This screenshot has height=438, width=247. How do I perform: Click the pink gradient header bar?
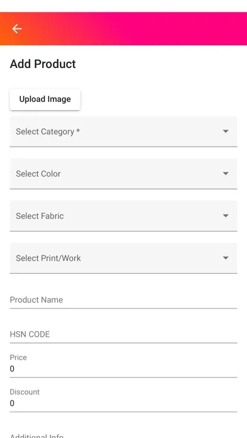(123, 29)
